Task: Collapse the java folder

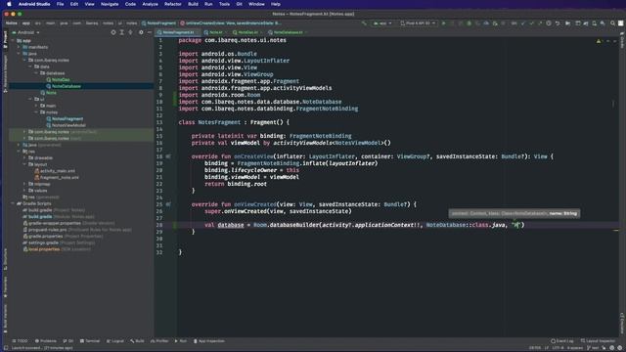Action: click(x=19, y=54)
